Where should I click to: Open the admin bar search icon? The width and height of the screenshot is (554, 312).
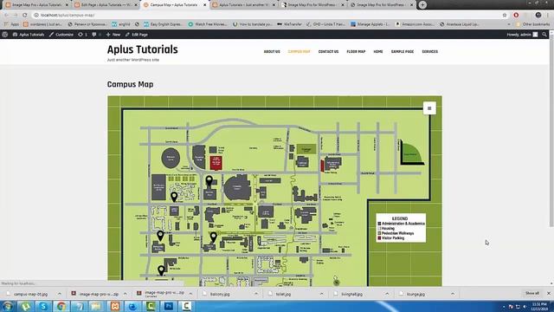click(544, 35)
